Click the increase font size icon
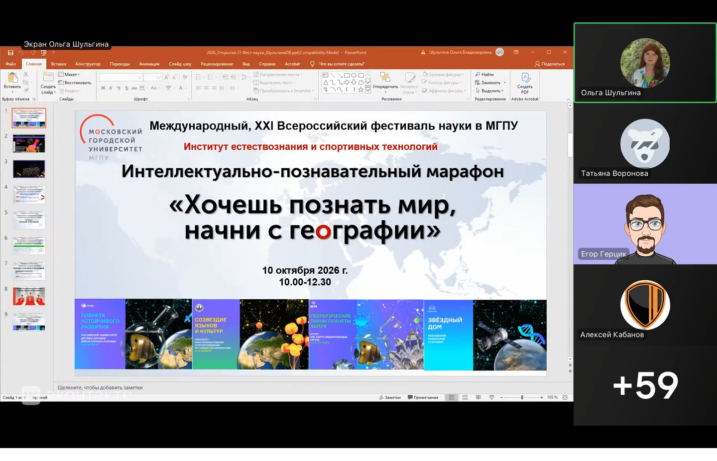This screenshot has width=717, height=461. coord(167,77)
